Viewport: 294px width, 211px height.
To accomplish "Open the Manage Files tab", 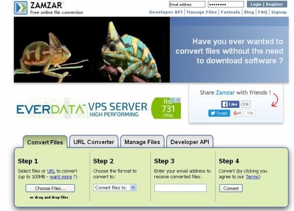I will click(142, 142).
